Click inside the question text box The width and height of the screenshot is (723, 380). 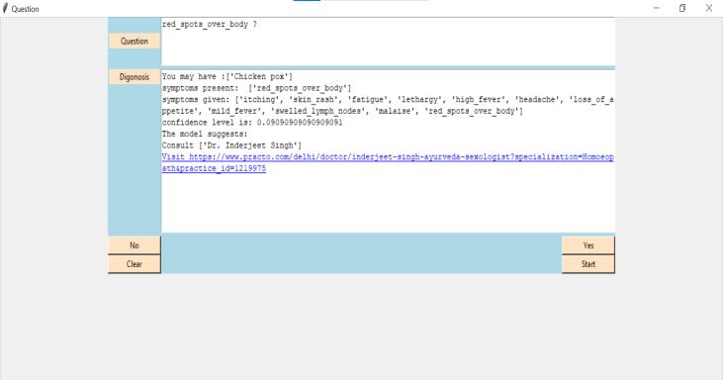388,42
